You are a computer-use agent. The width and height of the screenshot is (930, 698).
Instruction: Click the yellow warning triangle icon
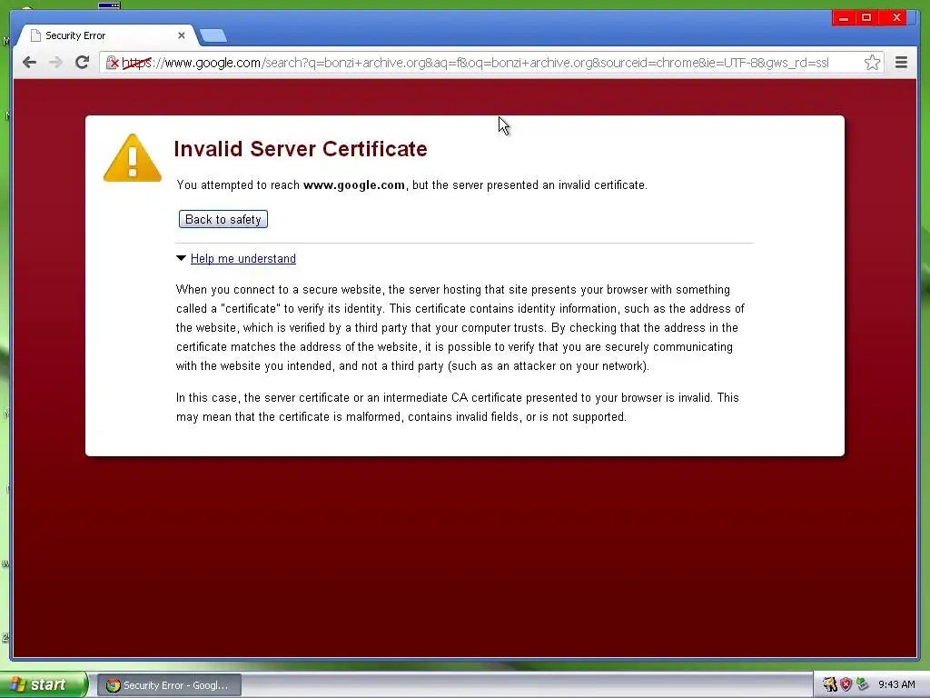133,158
